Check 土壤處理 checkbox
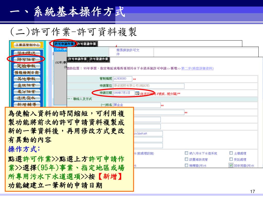Image resolution: width=263 pixels, height=197 pixels. 231,153
